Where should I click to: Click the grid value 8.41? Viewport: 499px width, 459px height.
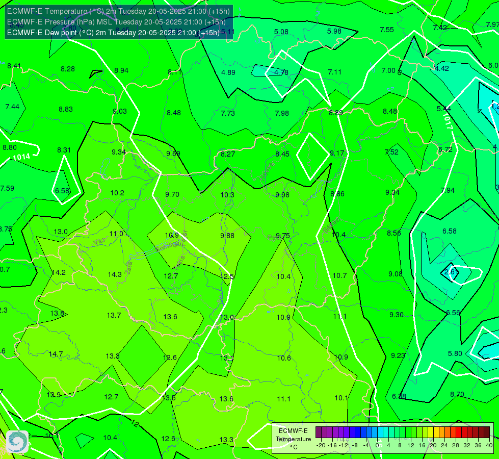tap(14, 66)
